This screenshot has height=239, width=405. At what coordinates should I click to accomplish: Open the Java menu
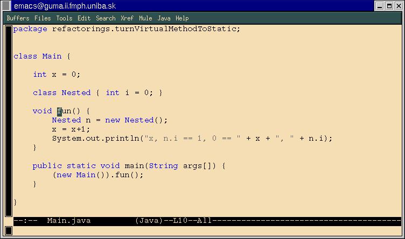coord(164,18)
